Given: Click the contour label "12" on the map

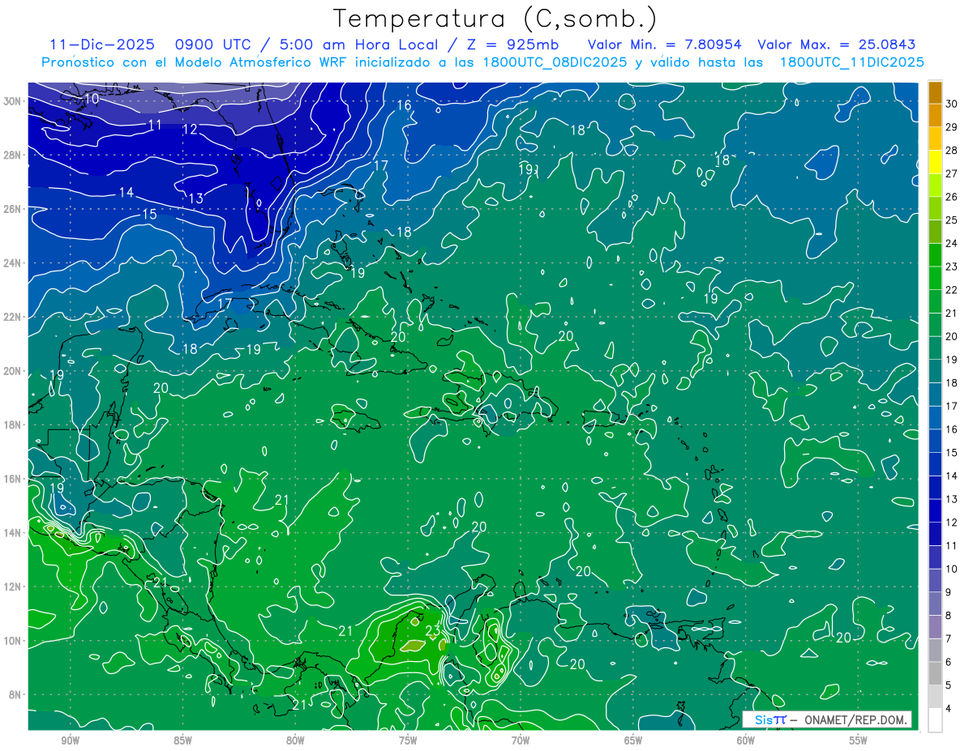Looking at the screenshot, I should click(190, 130).
